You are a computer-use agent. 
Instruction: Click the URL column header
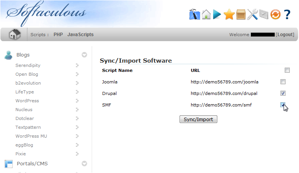(x=195, y=70)
